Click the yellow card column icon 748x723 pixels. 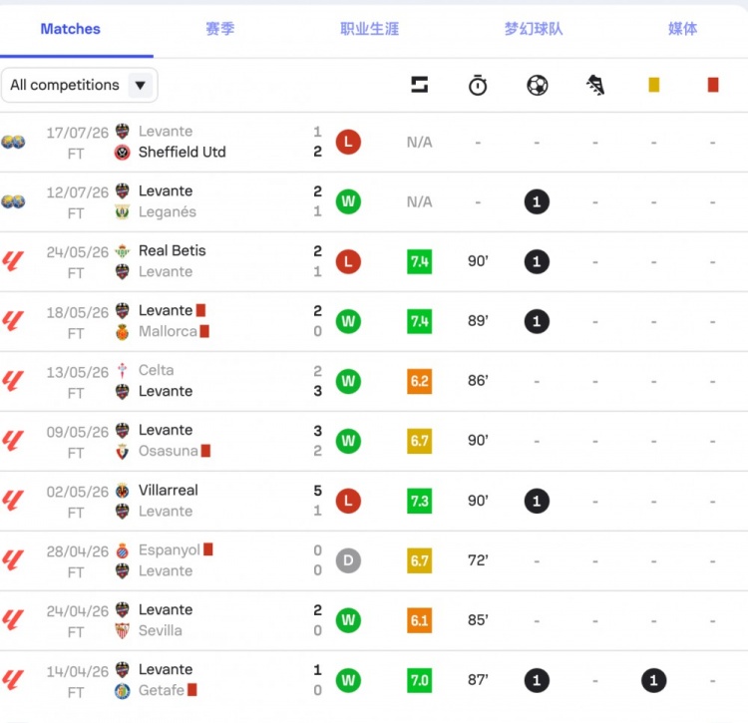coord(653,85)
